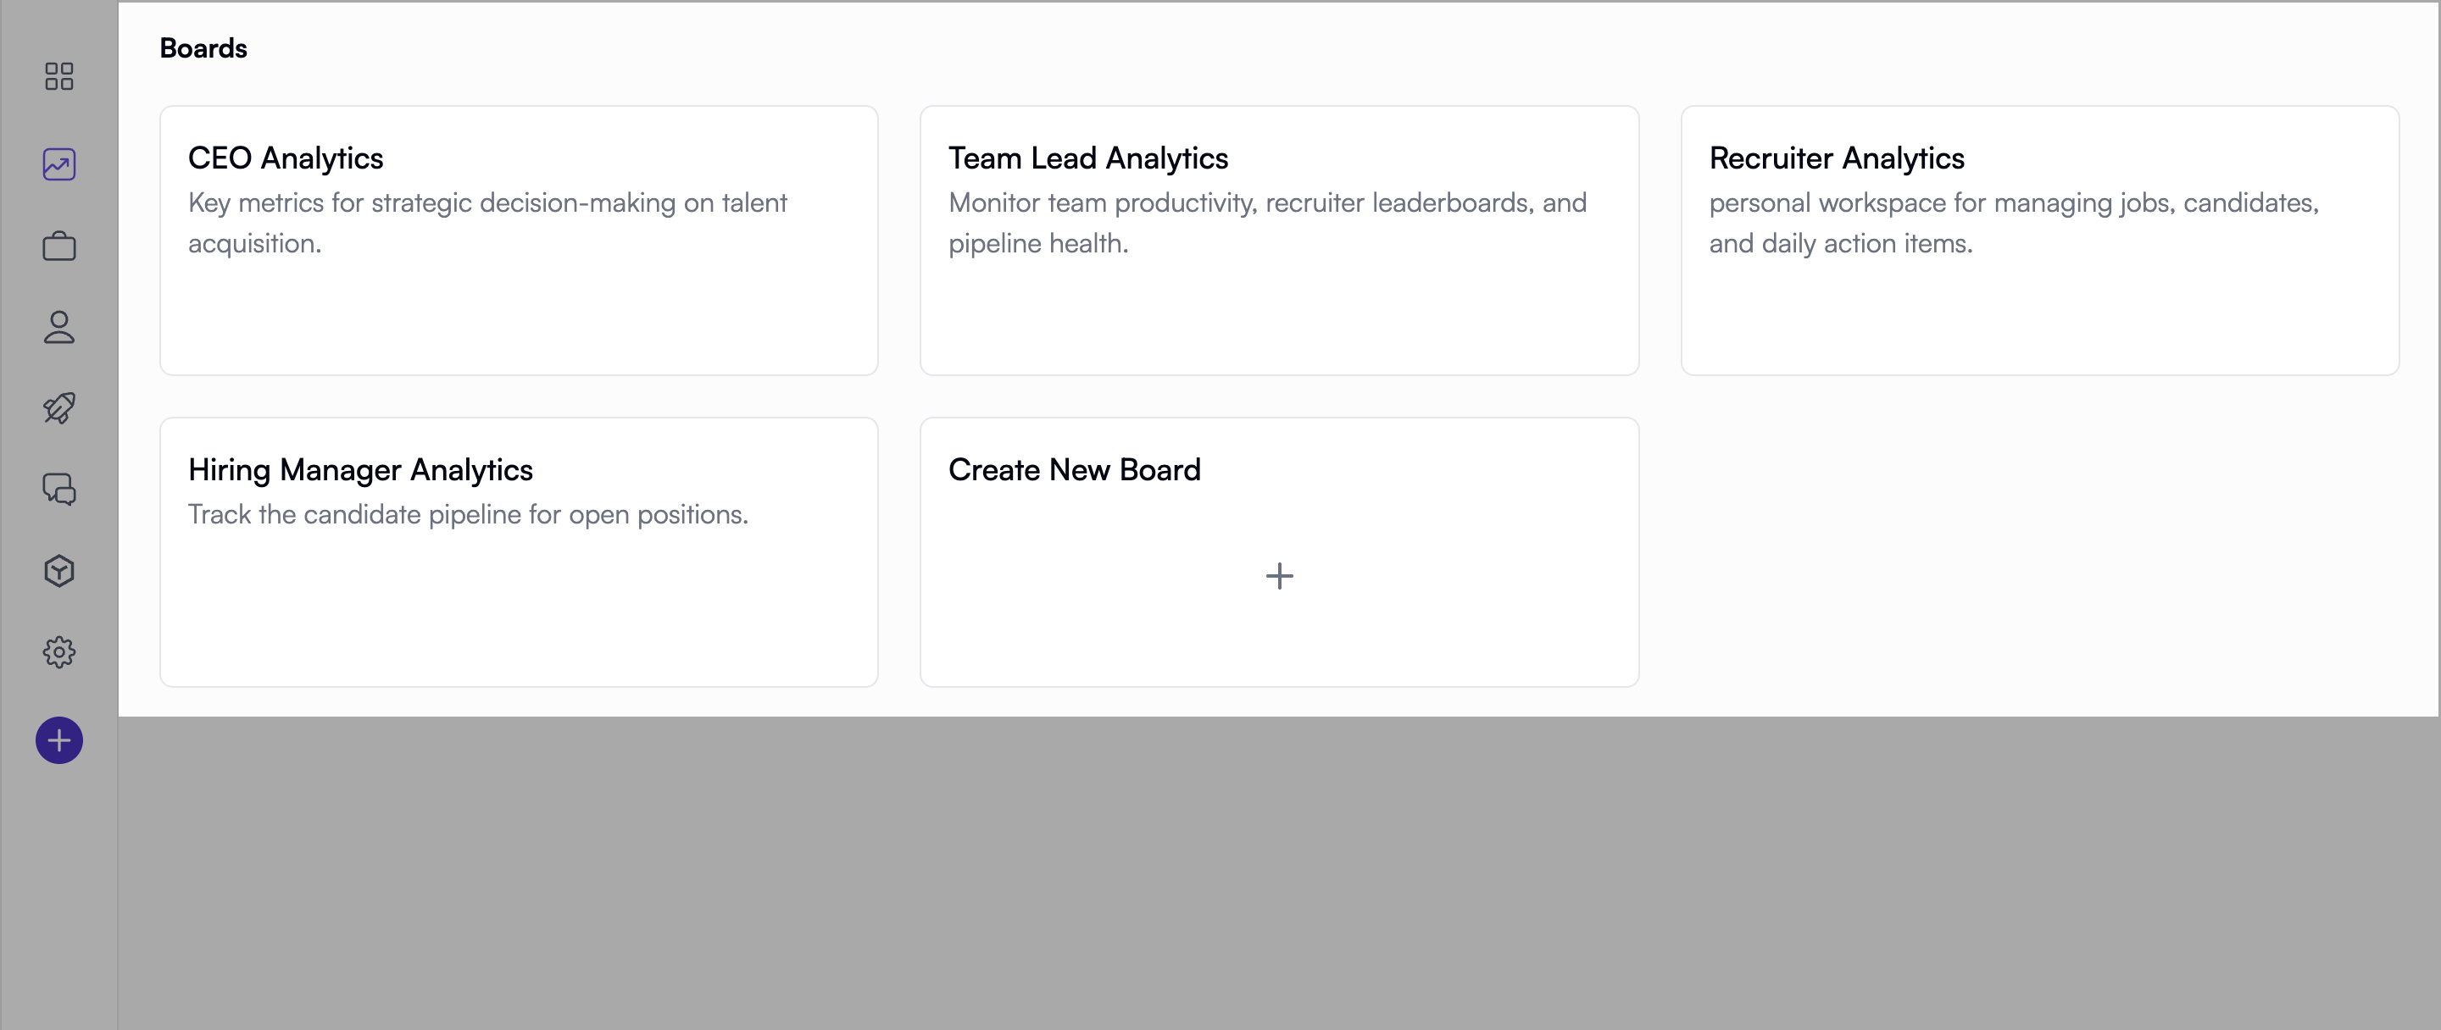Screen dimensions: 2441x1030
Task: Click the rocket icon in sidebar
Action: click(58, 408)
